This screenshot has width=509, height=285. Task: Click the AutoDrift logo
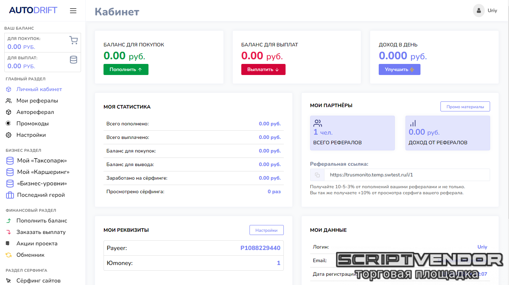click(33, 10)
